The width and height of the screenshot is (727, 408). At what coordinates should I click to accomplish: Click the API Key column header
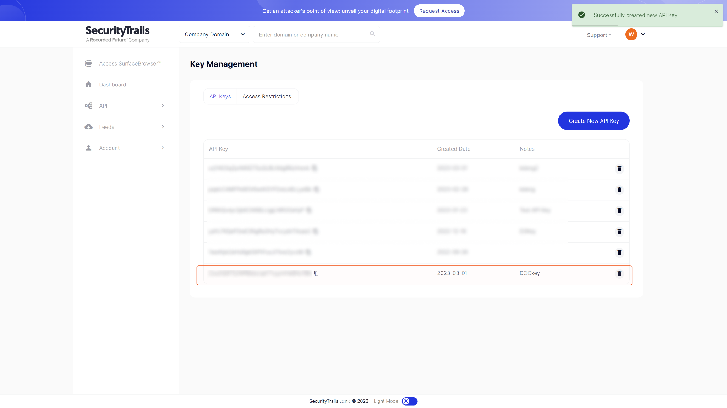click(x=218, y=149)
